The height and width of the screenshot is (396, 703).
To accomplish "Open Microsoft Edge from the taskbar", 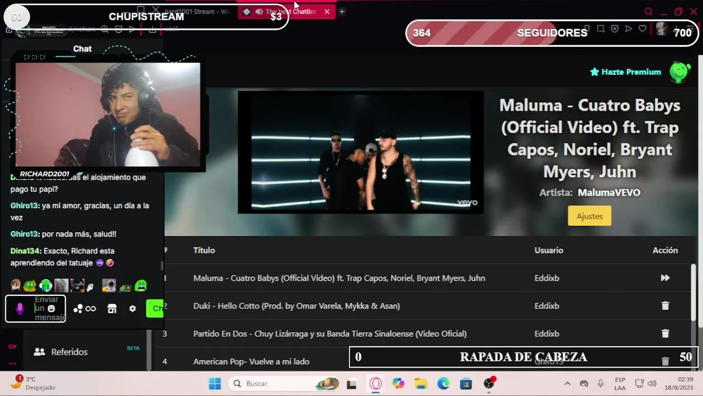I will pos(443,383).
